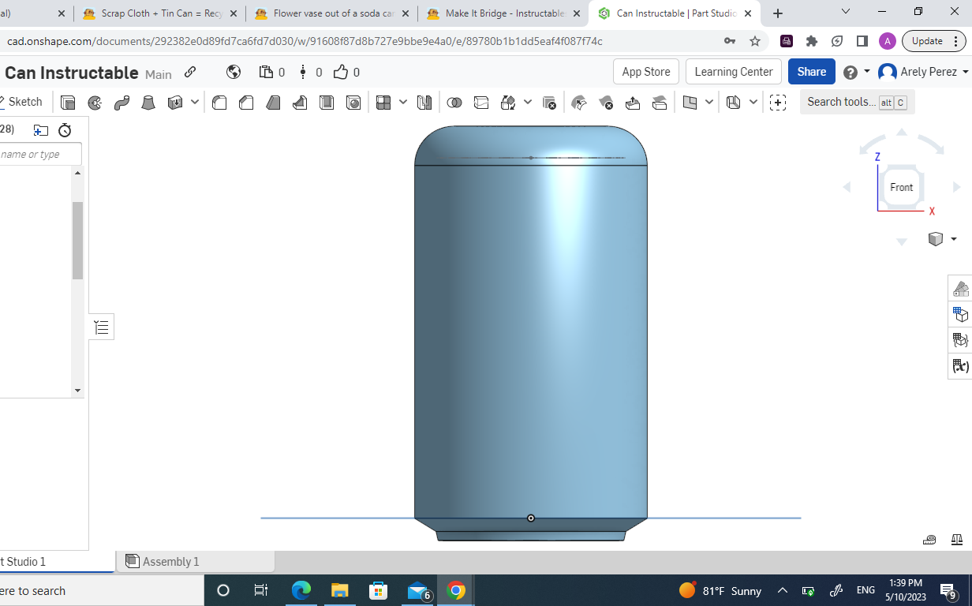
Task: Switch to the Assembly 1 tab
Action: click(x=170, y=561)
